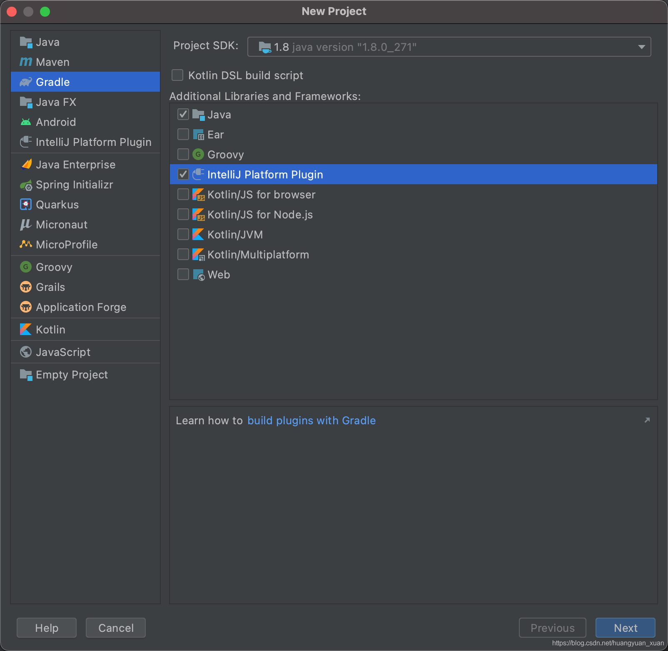This screenshot has height=651, width=668.
Task: Click the Previous button
Action: tap(552, 628)
